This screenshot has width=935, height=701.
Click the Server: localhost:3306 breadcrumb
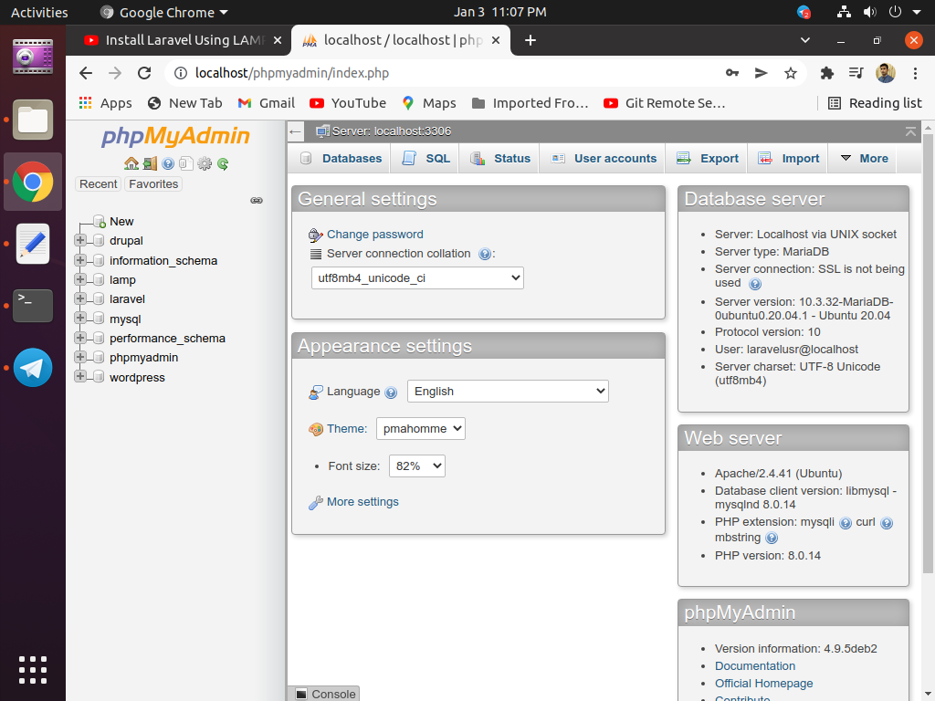391,131
